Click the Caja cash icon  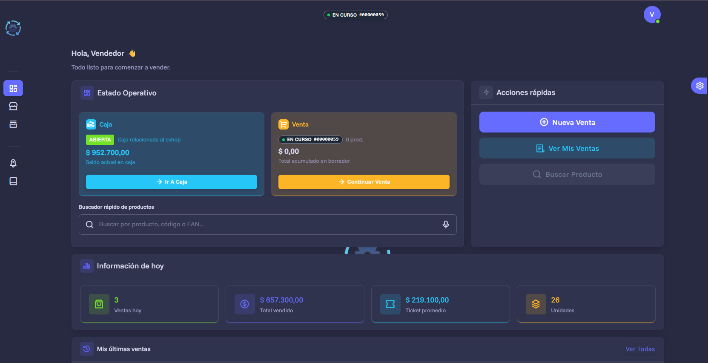[91, 124]
